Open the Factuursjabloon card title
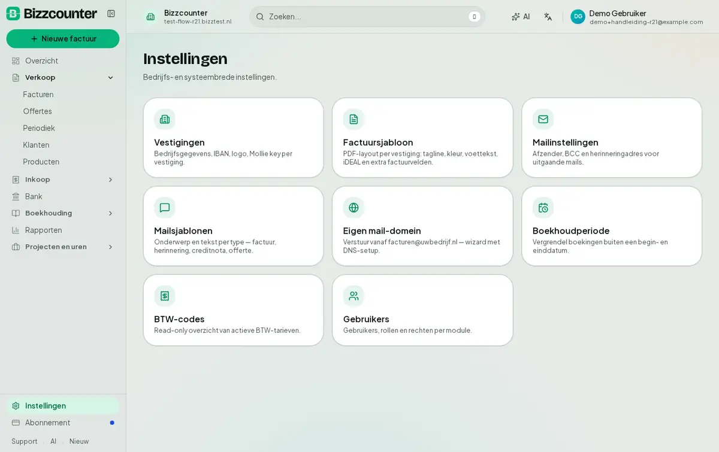 click(378, 142)
